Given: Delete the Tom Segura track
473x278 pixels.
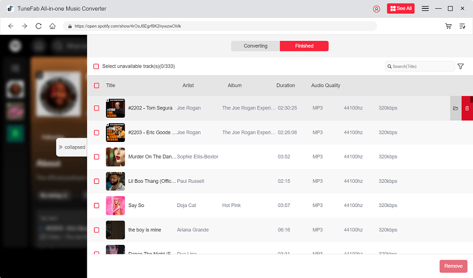Looking at the screenshot, I should point(467,108).
